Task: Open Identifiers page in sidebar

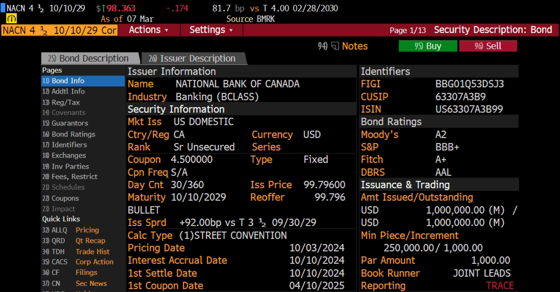Action: [65, 145]
